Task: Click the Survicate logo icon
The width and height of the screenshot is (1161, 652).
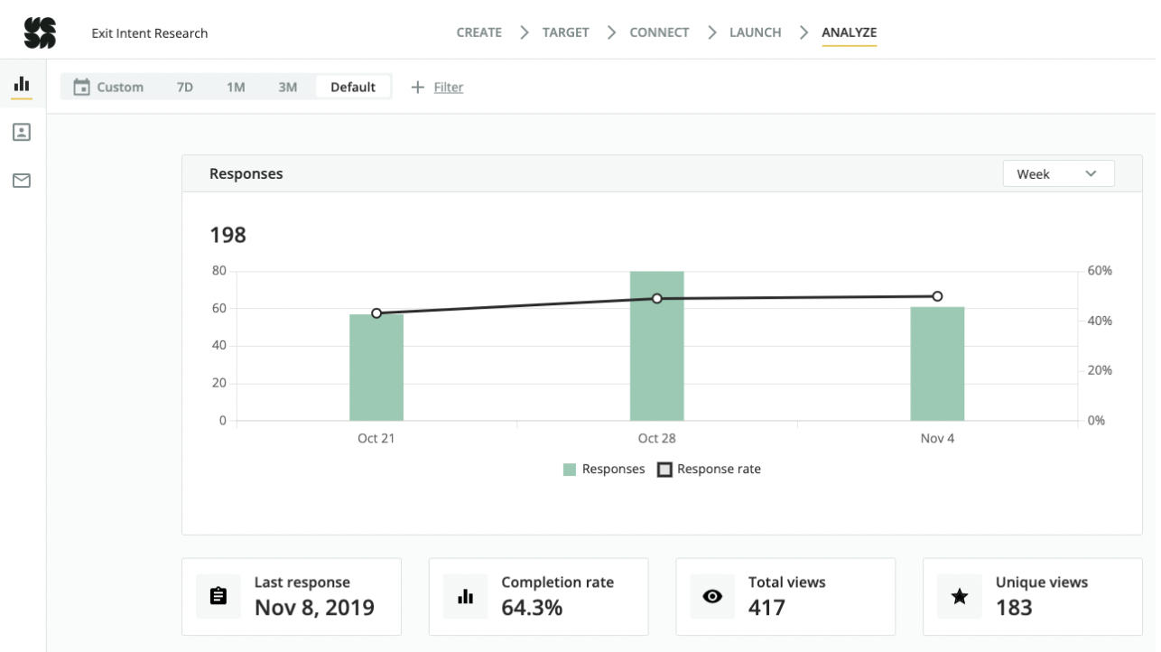Action: 40,33
